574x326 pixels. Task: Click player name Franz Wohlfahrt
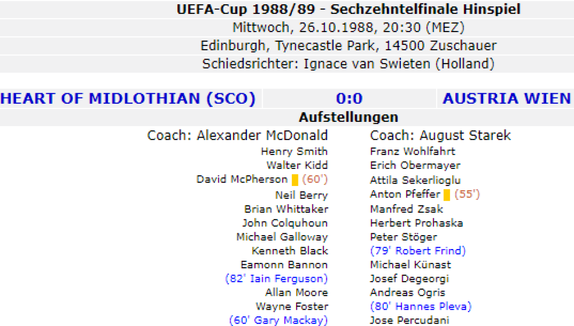pyautogui.click(x=412, y=152)
